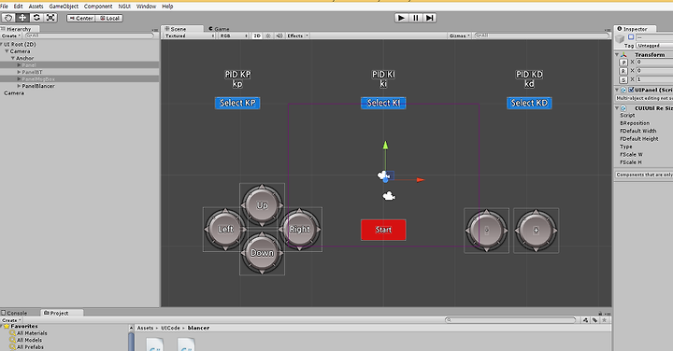Collapse the Anchor hierarchy node
The height and width of the screenshot is (351, 673).
(x=13, y=58)
